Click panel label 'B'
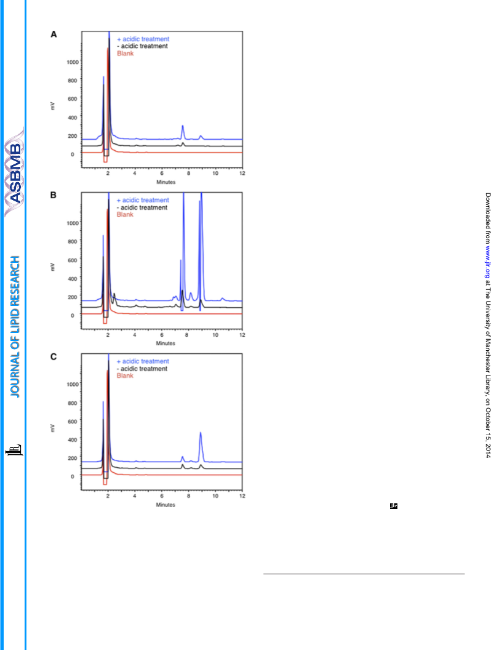502x650 pixels. pos(54,195)
